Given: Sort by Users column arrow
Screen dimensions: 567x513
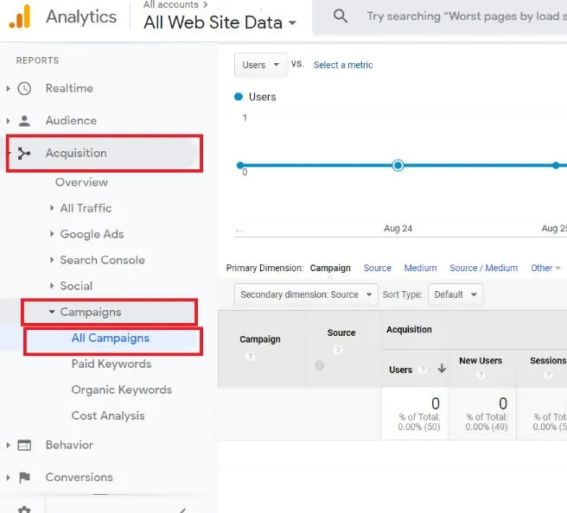Looking at the screenshot, I should [x=442, y=369].
